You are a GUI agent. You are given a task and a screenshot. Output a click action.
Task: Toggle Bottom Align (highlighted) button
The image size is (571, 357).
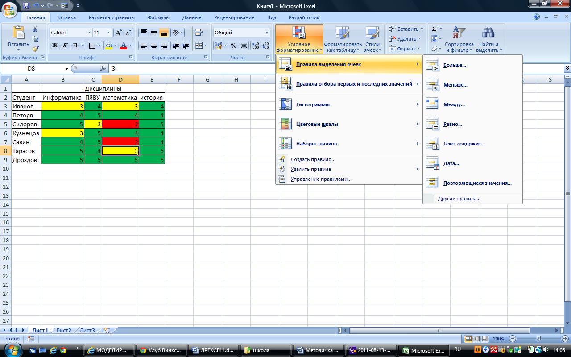click(x=164, y=33)
